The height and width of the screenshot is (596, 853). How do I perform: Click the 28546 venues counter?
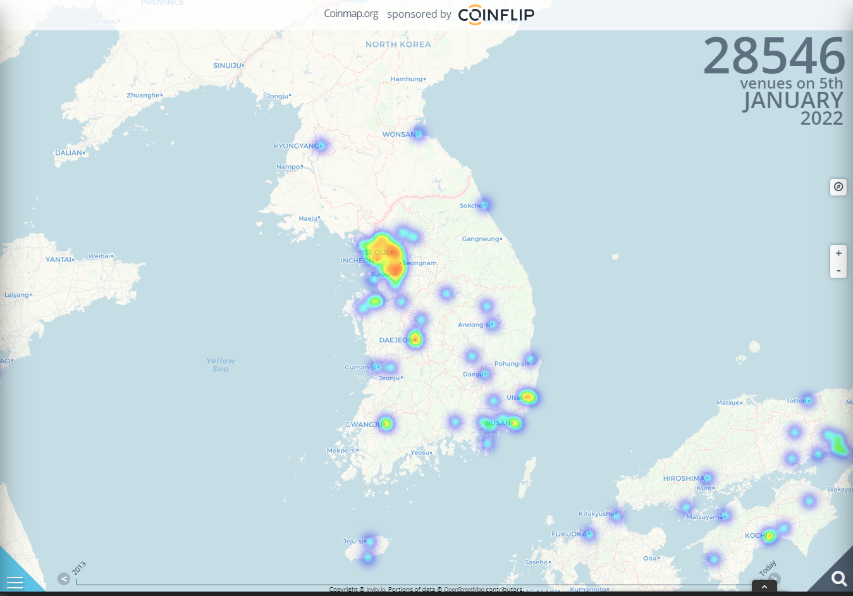tap(774, 56)
